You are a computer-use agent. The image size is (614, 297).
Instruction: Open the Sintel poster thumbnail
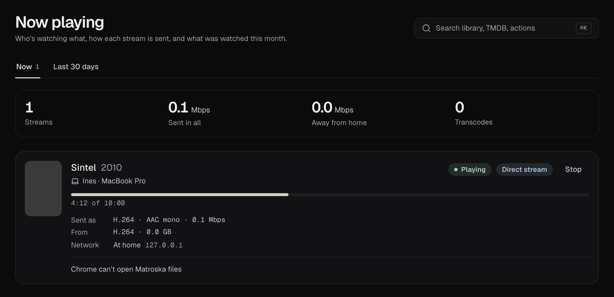(x=43, y=189)
